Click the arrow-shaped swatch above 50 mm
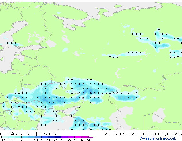The height and width of the screenshot is (141, 182). point(91,137)
